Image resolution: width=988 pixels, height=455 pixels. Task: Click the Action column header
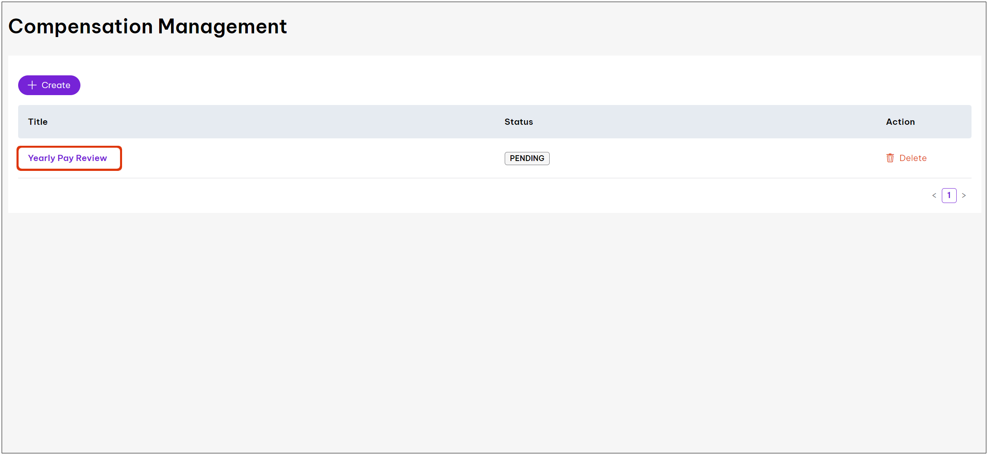[900, 122]
